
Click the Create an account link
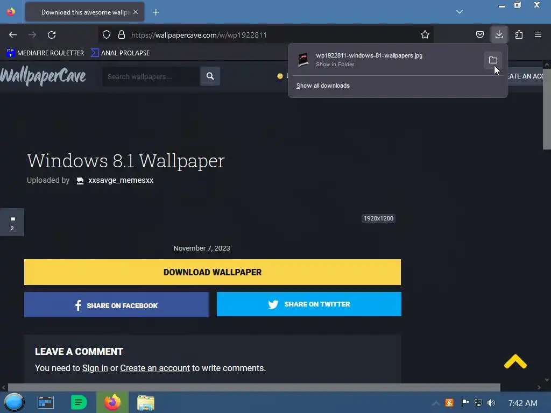(x=155, y=368)
